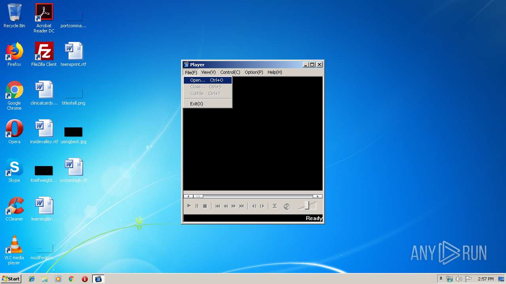This screenshot has height=284, width=506.
Task: Select the titlestell.png file
Action: click(74, 98)
